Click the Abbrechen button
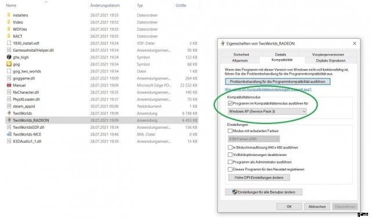Viewport: 371px width, 218px height. pyautogui.click(x=317, y=206)
